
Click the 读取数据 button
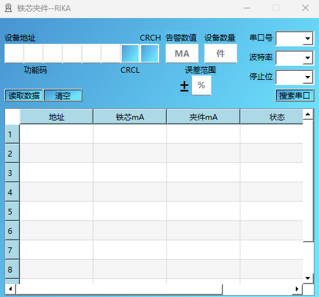coord(24,95)
